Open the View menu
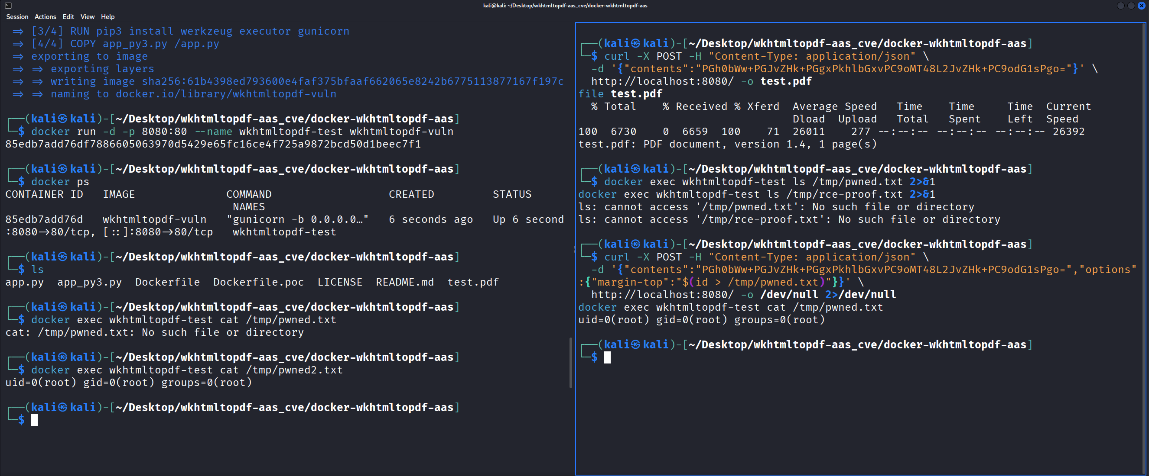This screenshot has height=476, width=1149. (x=88, y=16)
